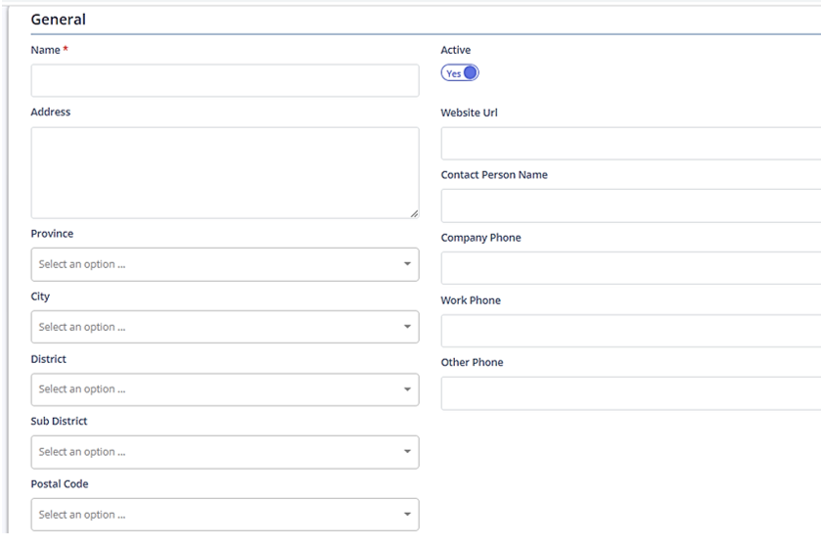This screenshot has width=821, height=547.
Task: Click the Province dropdown arrow icon
Action: tap(407, 264)
